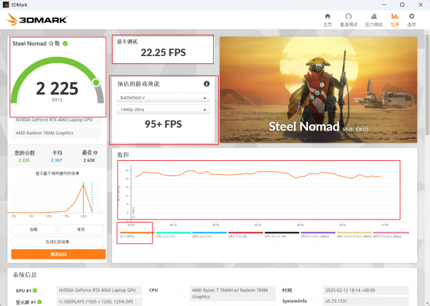Click the vertical scrollbar on right edge

(x=427, y=85)
